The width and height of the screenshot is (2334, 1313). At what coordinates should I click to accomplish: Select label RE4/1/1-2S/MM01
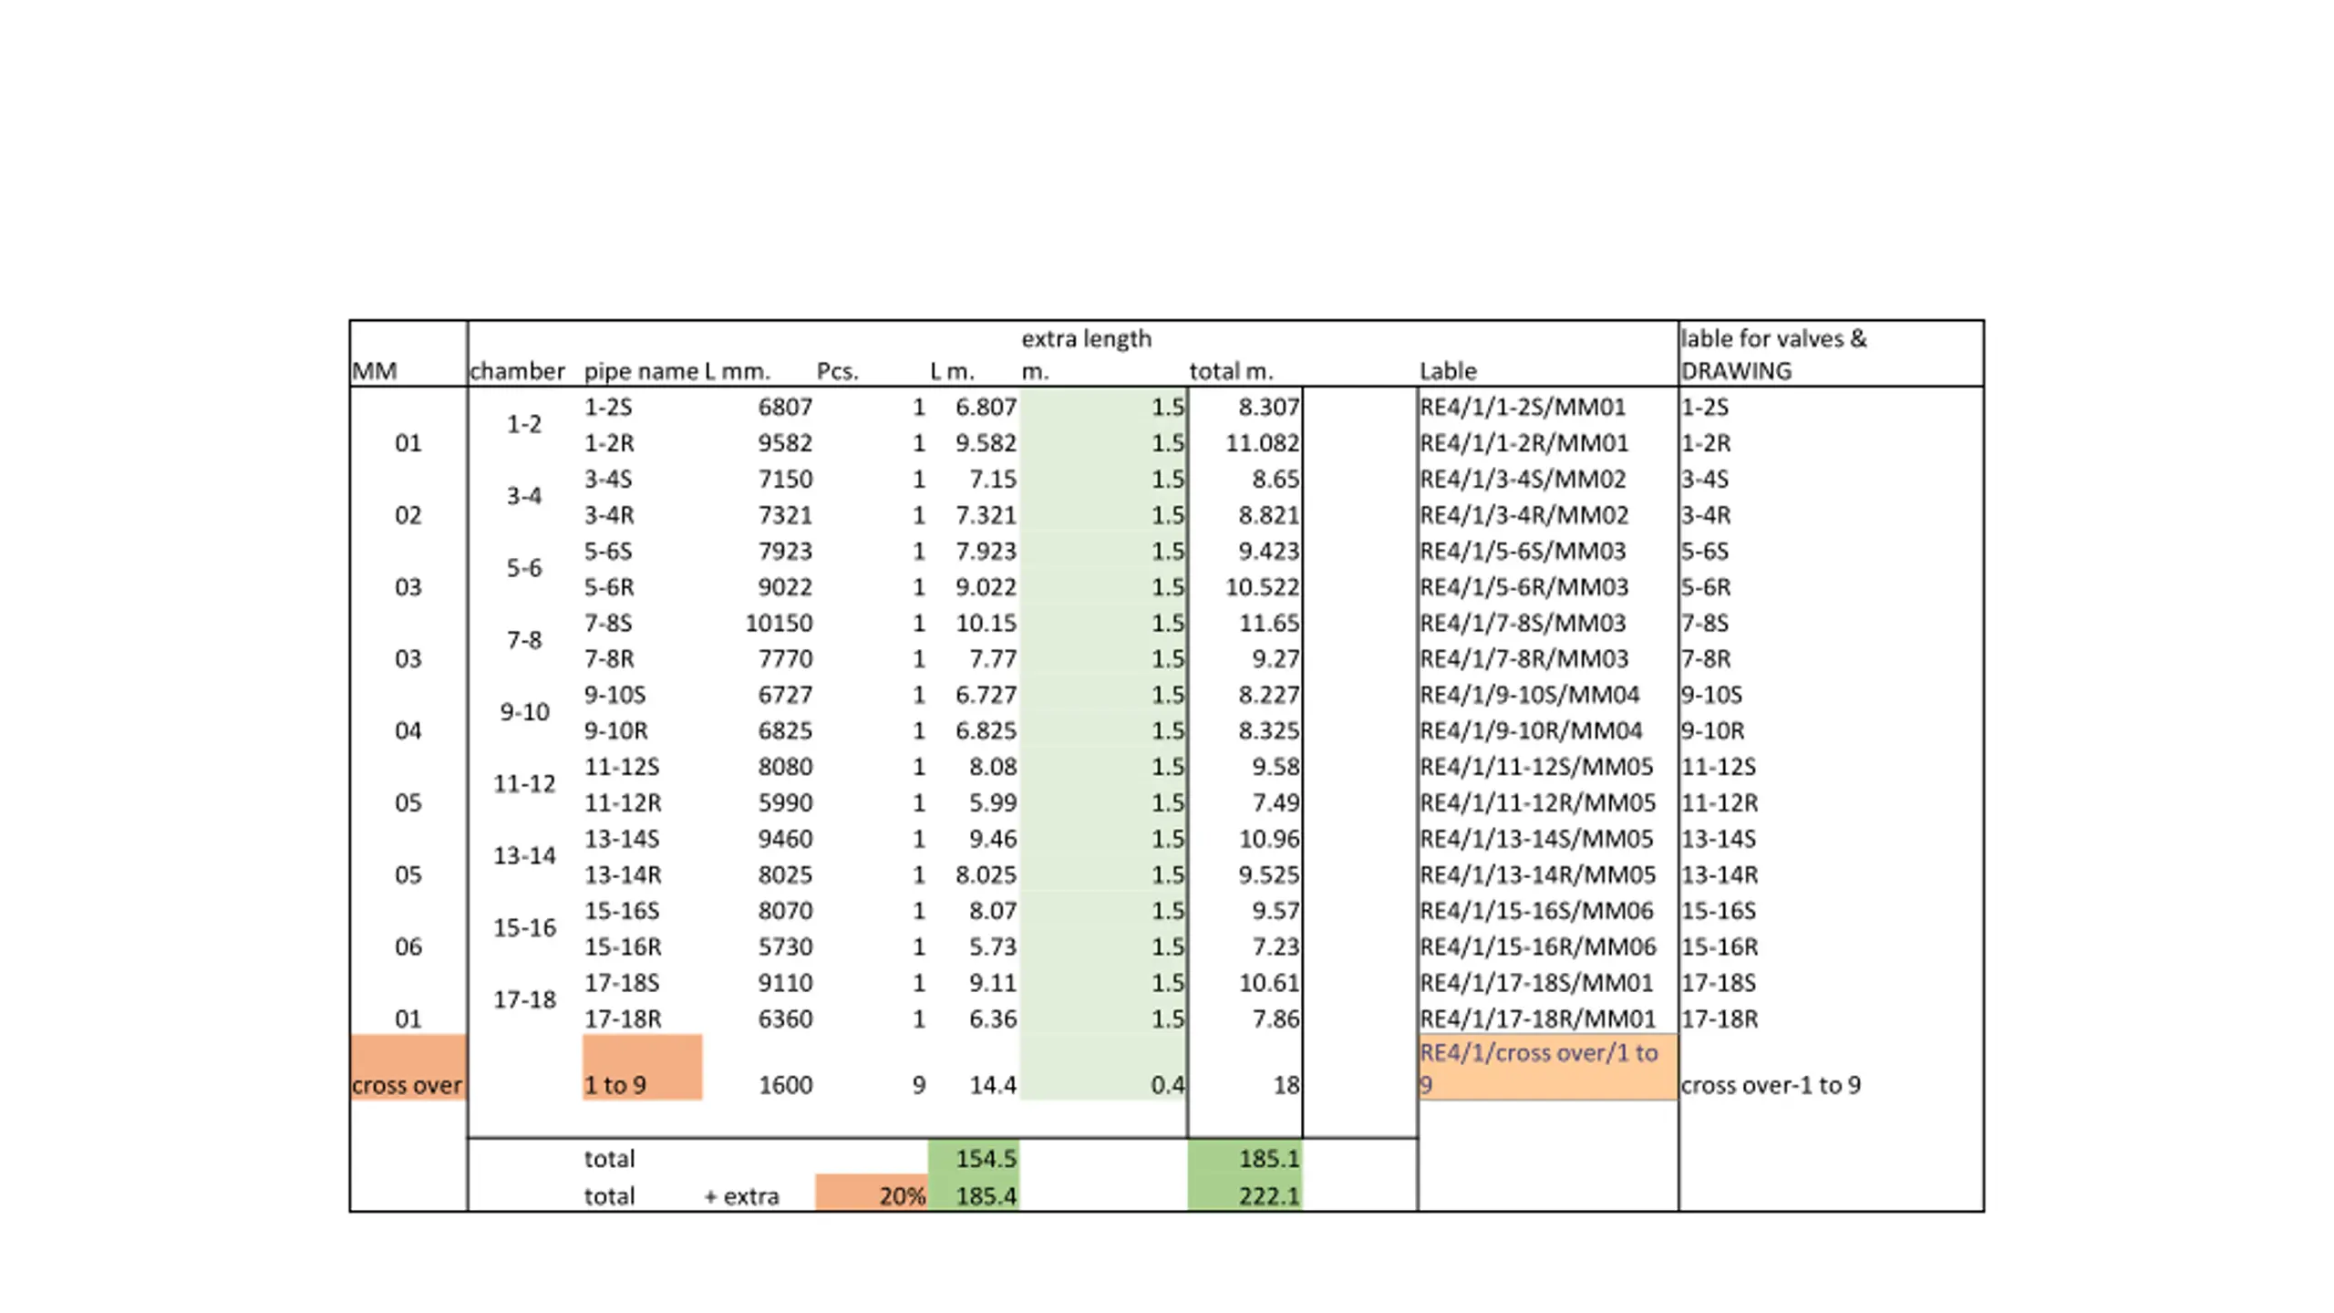click(x=1523, y=407)
